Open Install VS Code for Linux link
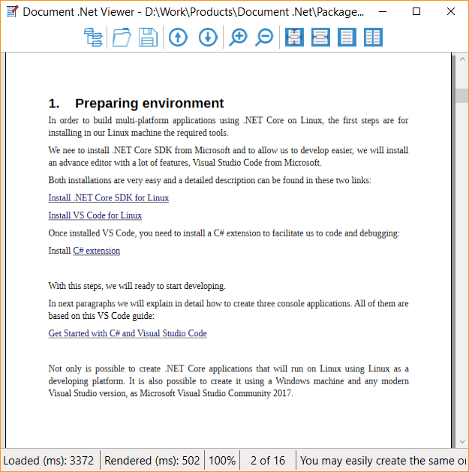469x472 pixels. tap(95, 215)
